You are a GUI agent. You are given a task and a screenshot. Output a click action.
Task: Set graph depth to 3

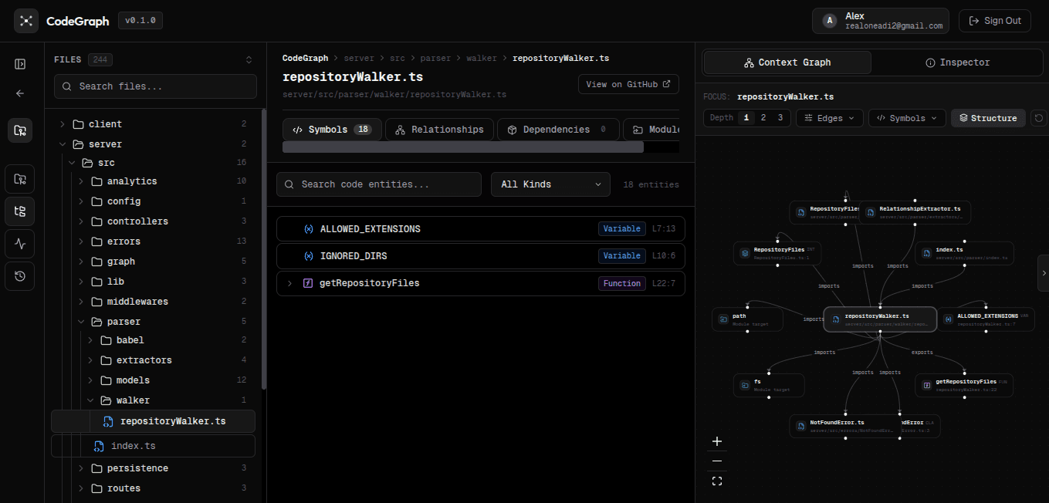pos(780,118)
